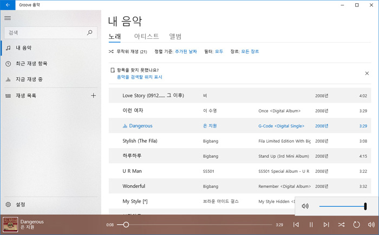The width and height of the screenshot is (379, 235).
Task: Mute using speaker icon in volume popup
Action: tap(305, 206)
